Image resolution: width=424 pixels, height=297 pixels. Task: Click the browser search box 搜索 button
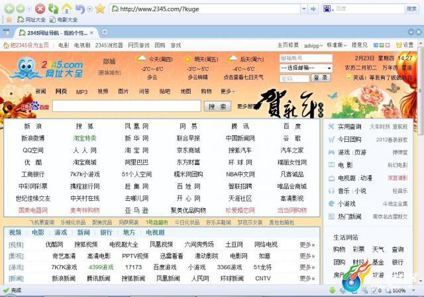click(411, 9)
